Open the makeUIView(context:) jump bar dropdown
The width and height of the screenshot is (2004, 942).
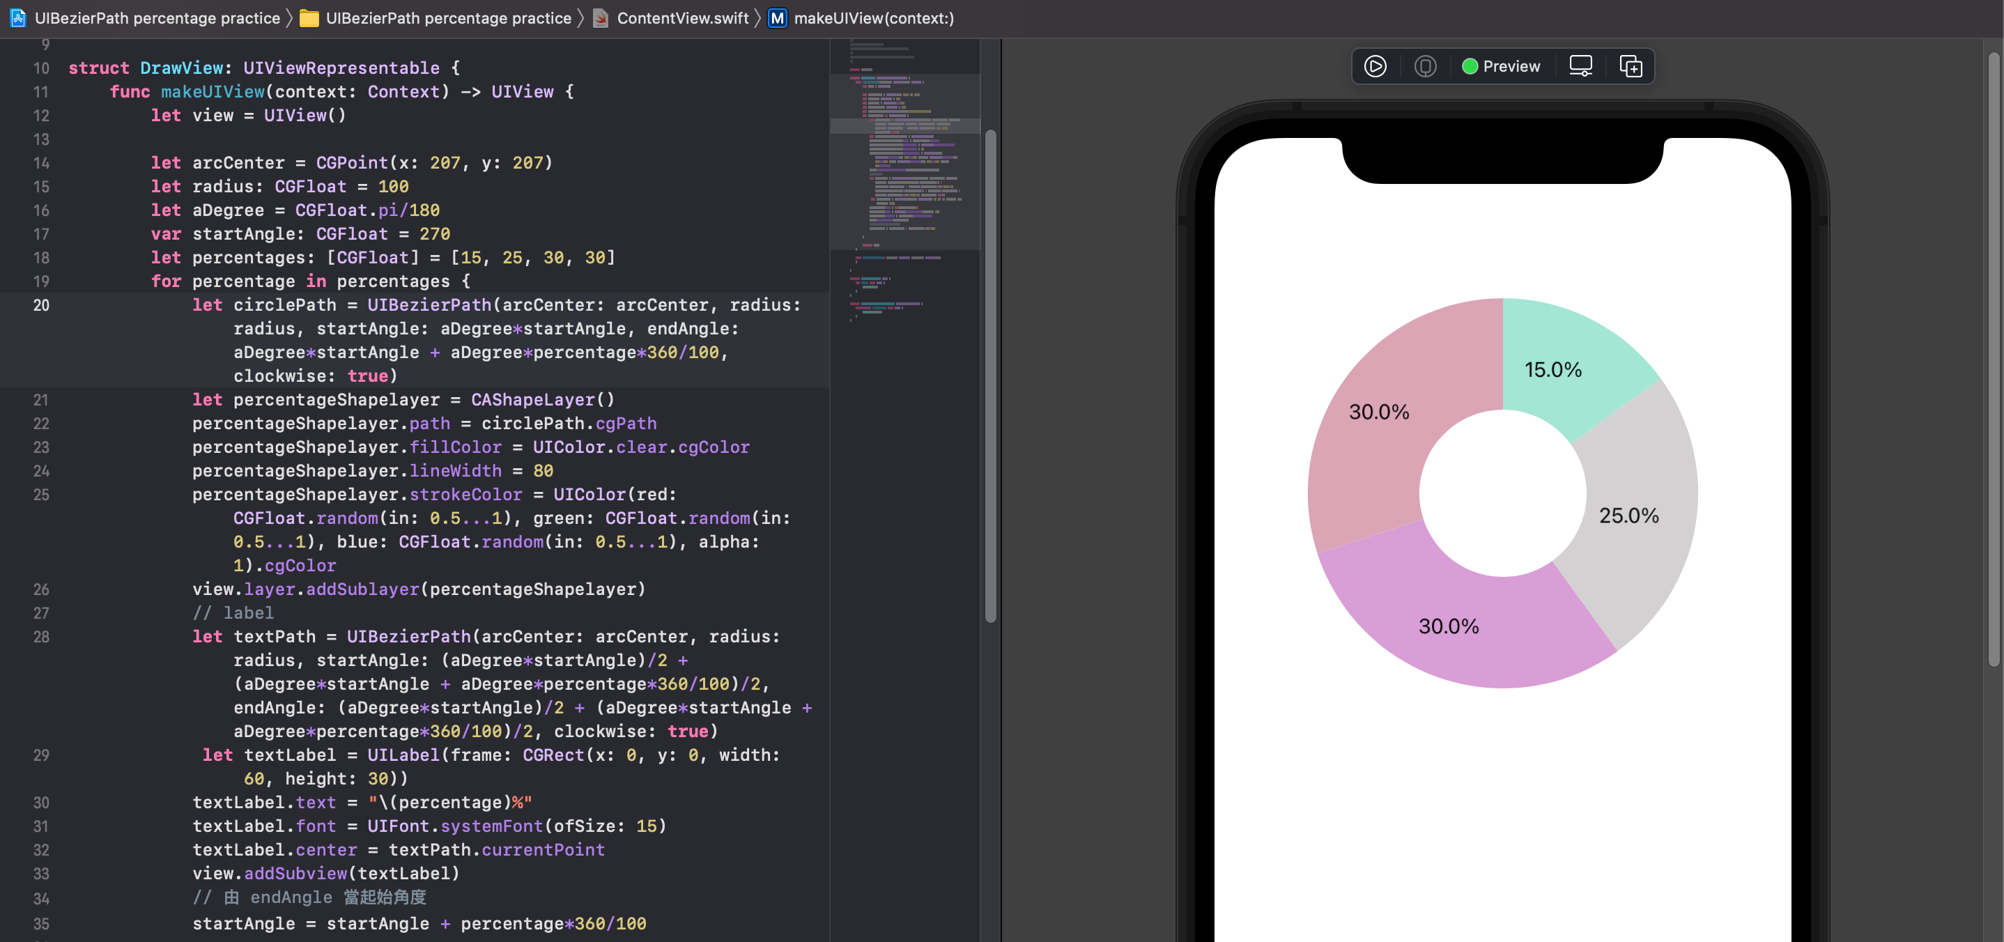tap(873, 18)
